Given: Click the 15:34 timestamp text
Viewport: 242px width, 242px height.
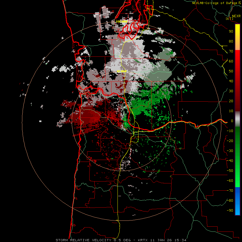Looking at the screenshot, I should [180, 240].
